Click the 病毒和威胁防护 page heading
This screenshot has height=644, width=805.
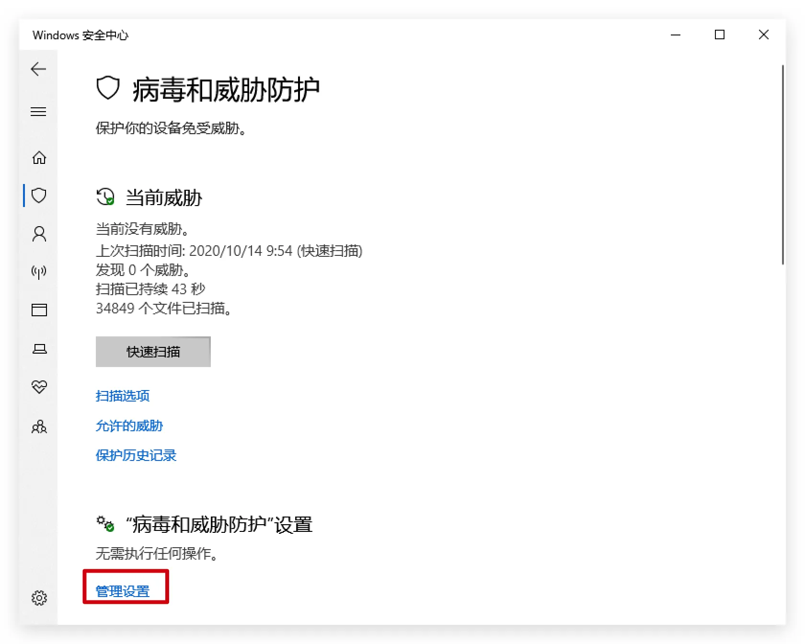point(226,90)
